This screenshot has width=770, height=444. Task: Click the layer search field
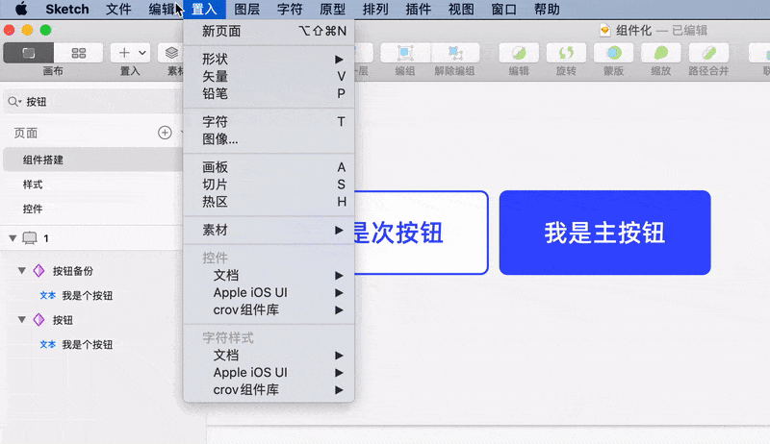click(x=91, y=101)
